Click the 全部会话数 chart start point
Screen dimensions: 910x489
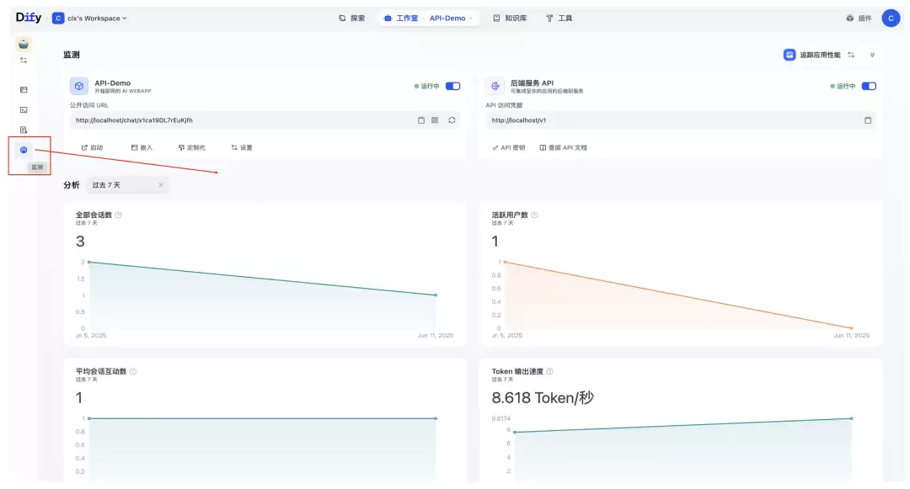tap(88, 263)
